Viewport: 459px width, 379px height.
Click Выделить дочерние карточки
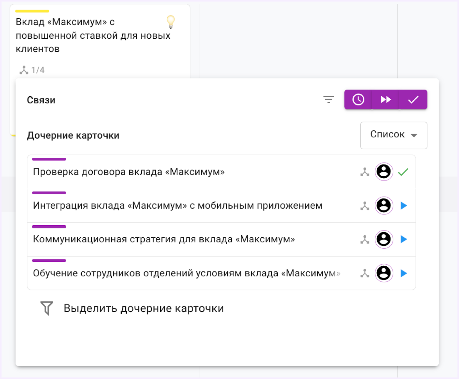[x=143, y=308]
